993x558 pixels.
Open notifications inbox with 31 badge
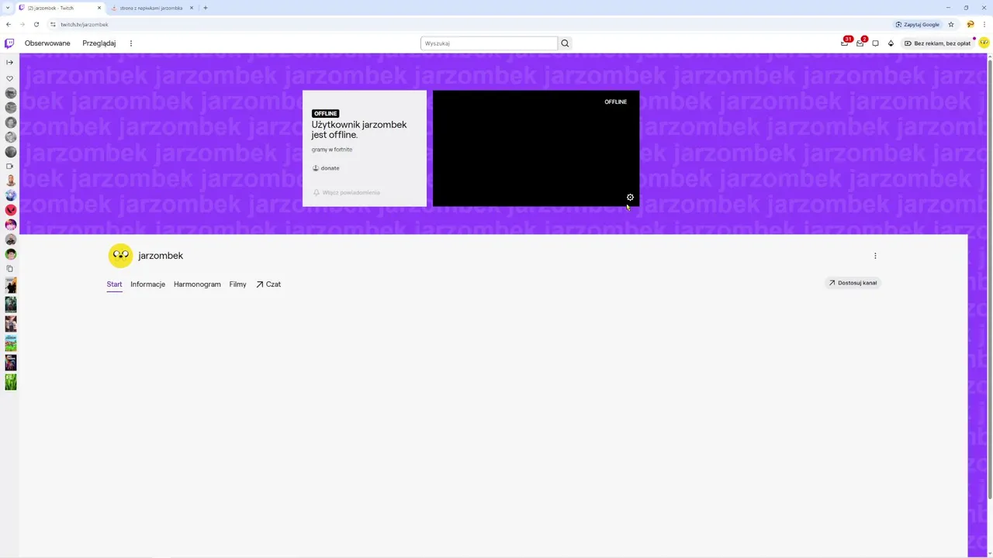(x=845, y=43)
